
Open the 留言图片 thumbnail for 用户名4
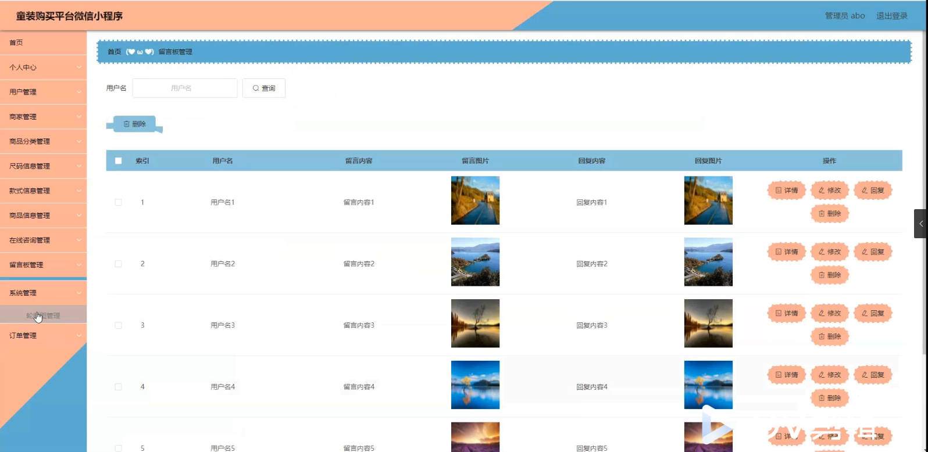(475, 385)
